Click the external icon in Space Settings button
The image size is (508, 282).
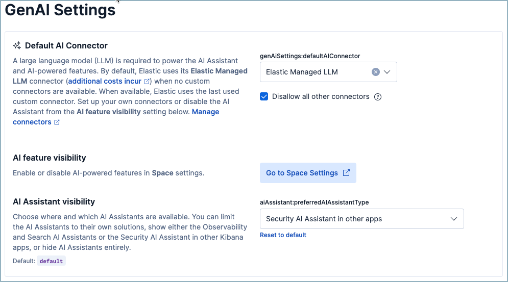(346, 173)
